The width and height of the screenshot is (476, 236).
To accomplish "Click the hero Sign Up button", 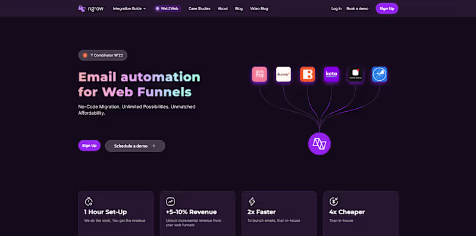I will 89,146.
